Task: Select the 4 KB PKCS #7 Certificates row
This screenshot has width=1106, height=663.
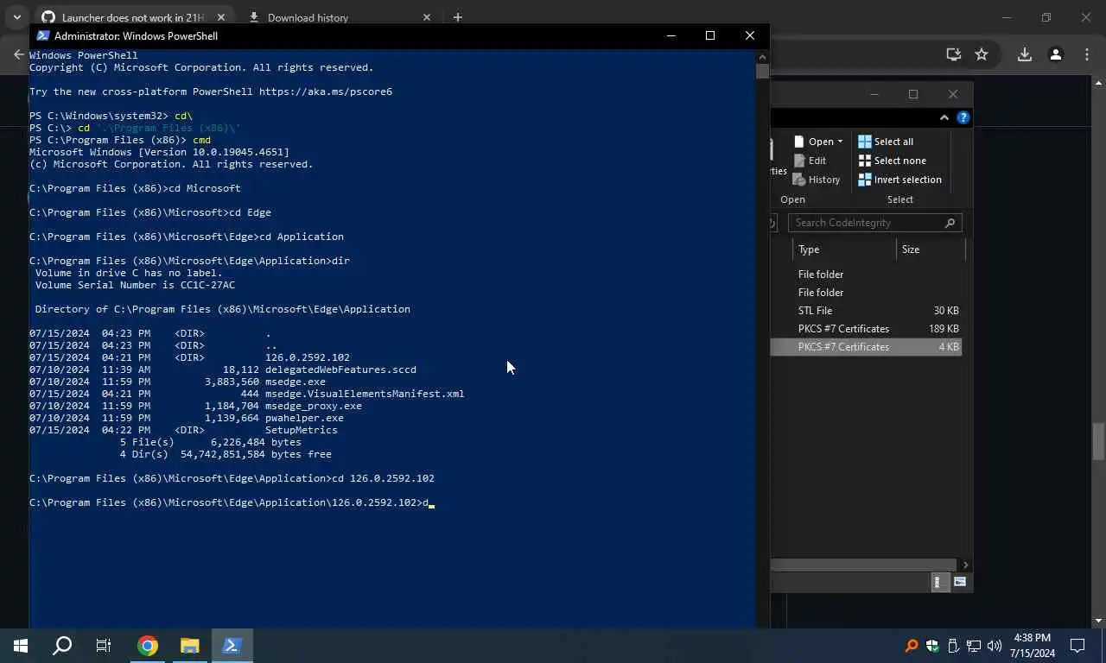Action: [x=866, y=347]
